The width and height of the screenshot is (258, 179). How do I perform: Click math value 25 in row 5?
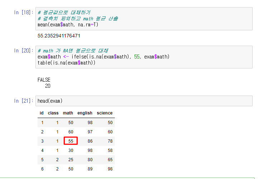point(71,160)
